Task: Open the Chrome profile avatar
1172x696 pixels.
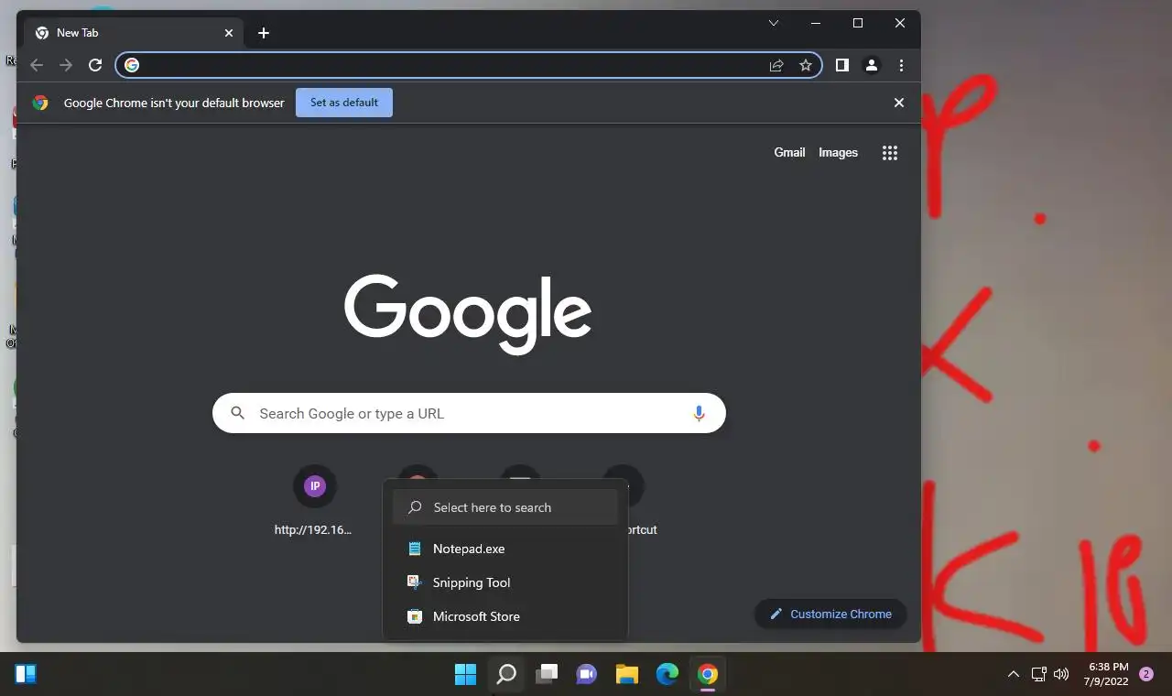Action: pos(872,65)
